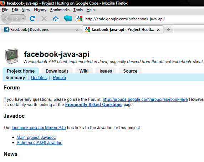Close the Facebook | Developers tab
Screen dimensions: 204x162
(77, 30)
